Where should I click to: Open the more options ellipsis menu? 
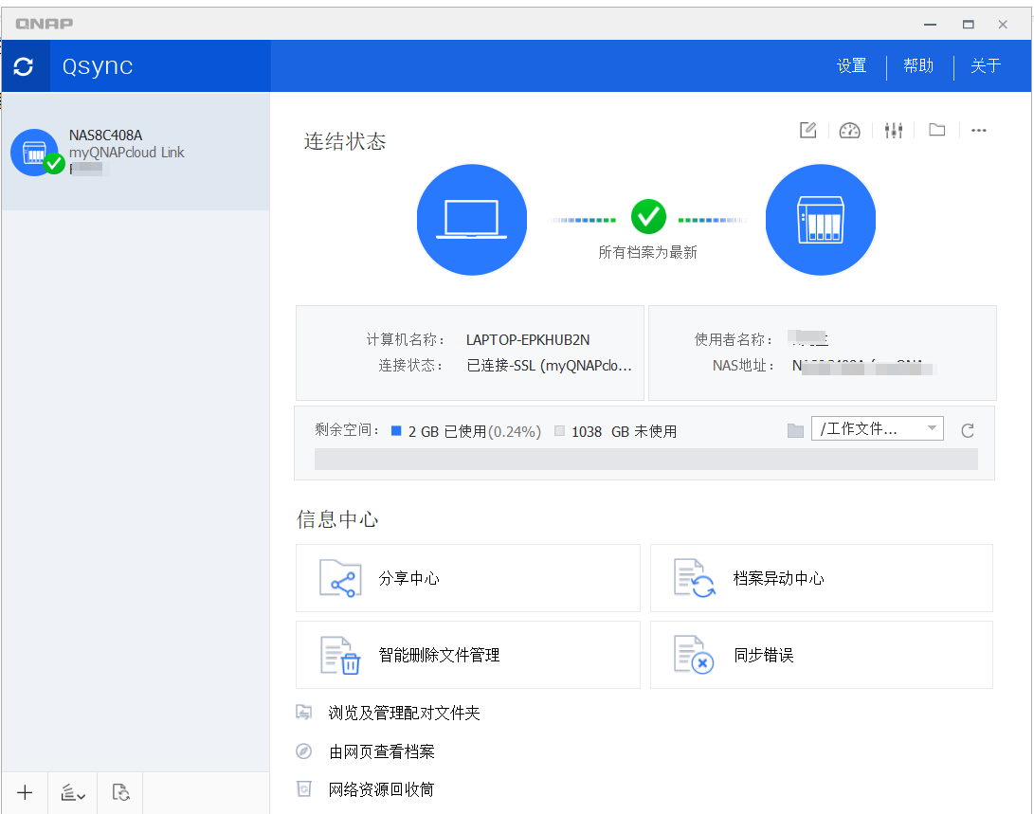(x=979, y=131)
